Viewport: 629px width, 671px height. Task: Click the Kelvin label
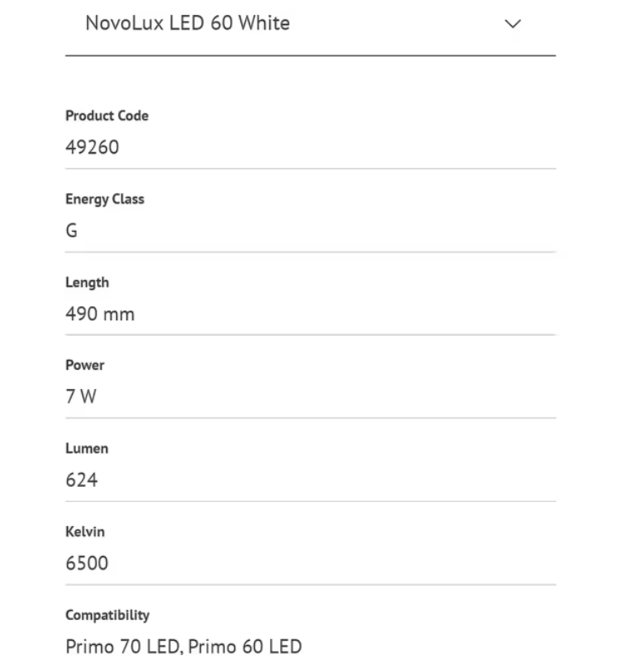click(x=84, y=531)
